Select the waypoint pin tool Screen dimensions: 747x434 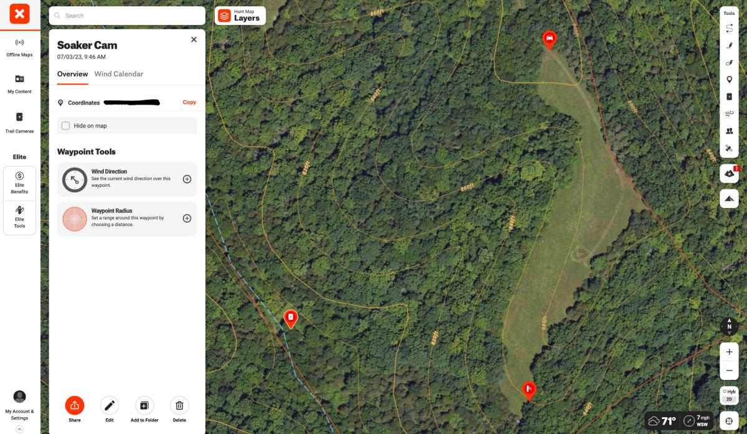[729, 80]
